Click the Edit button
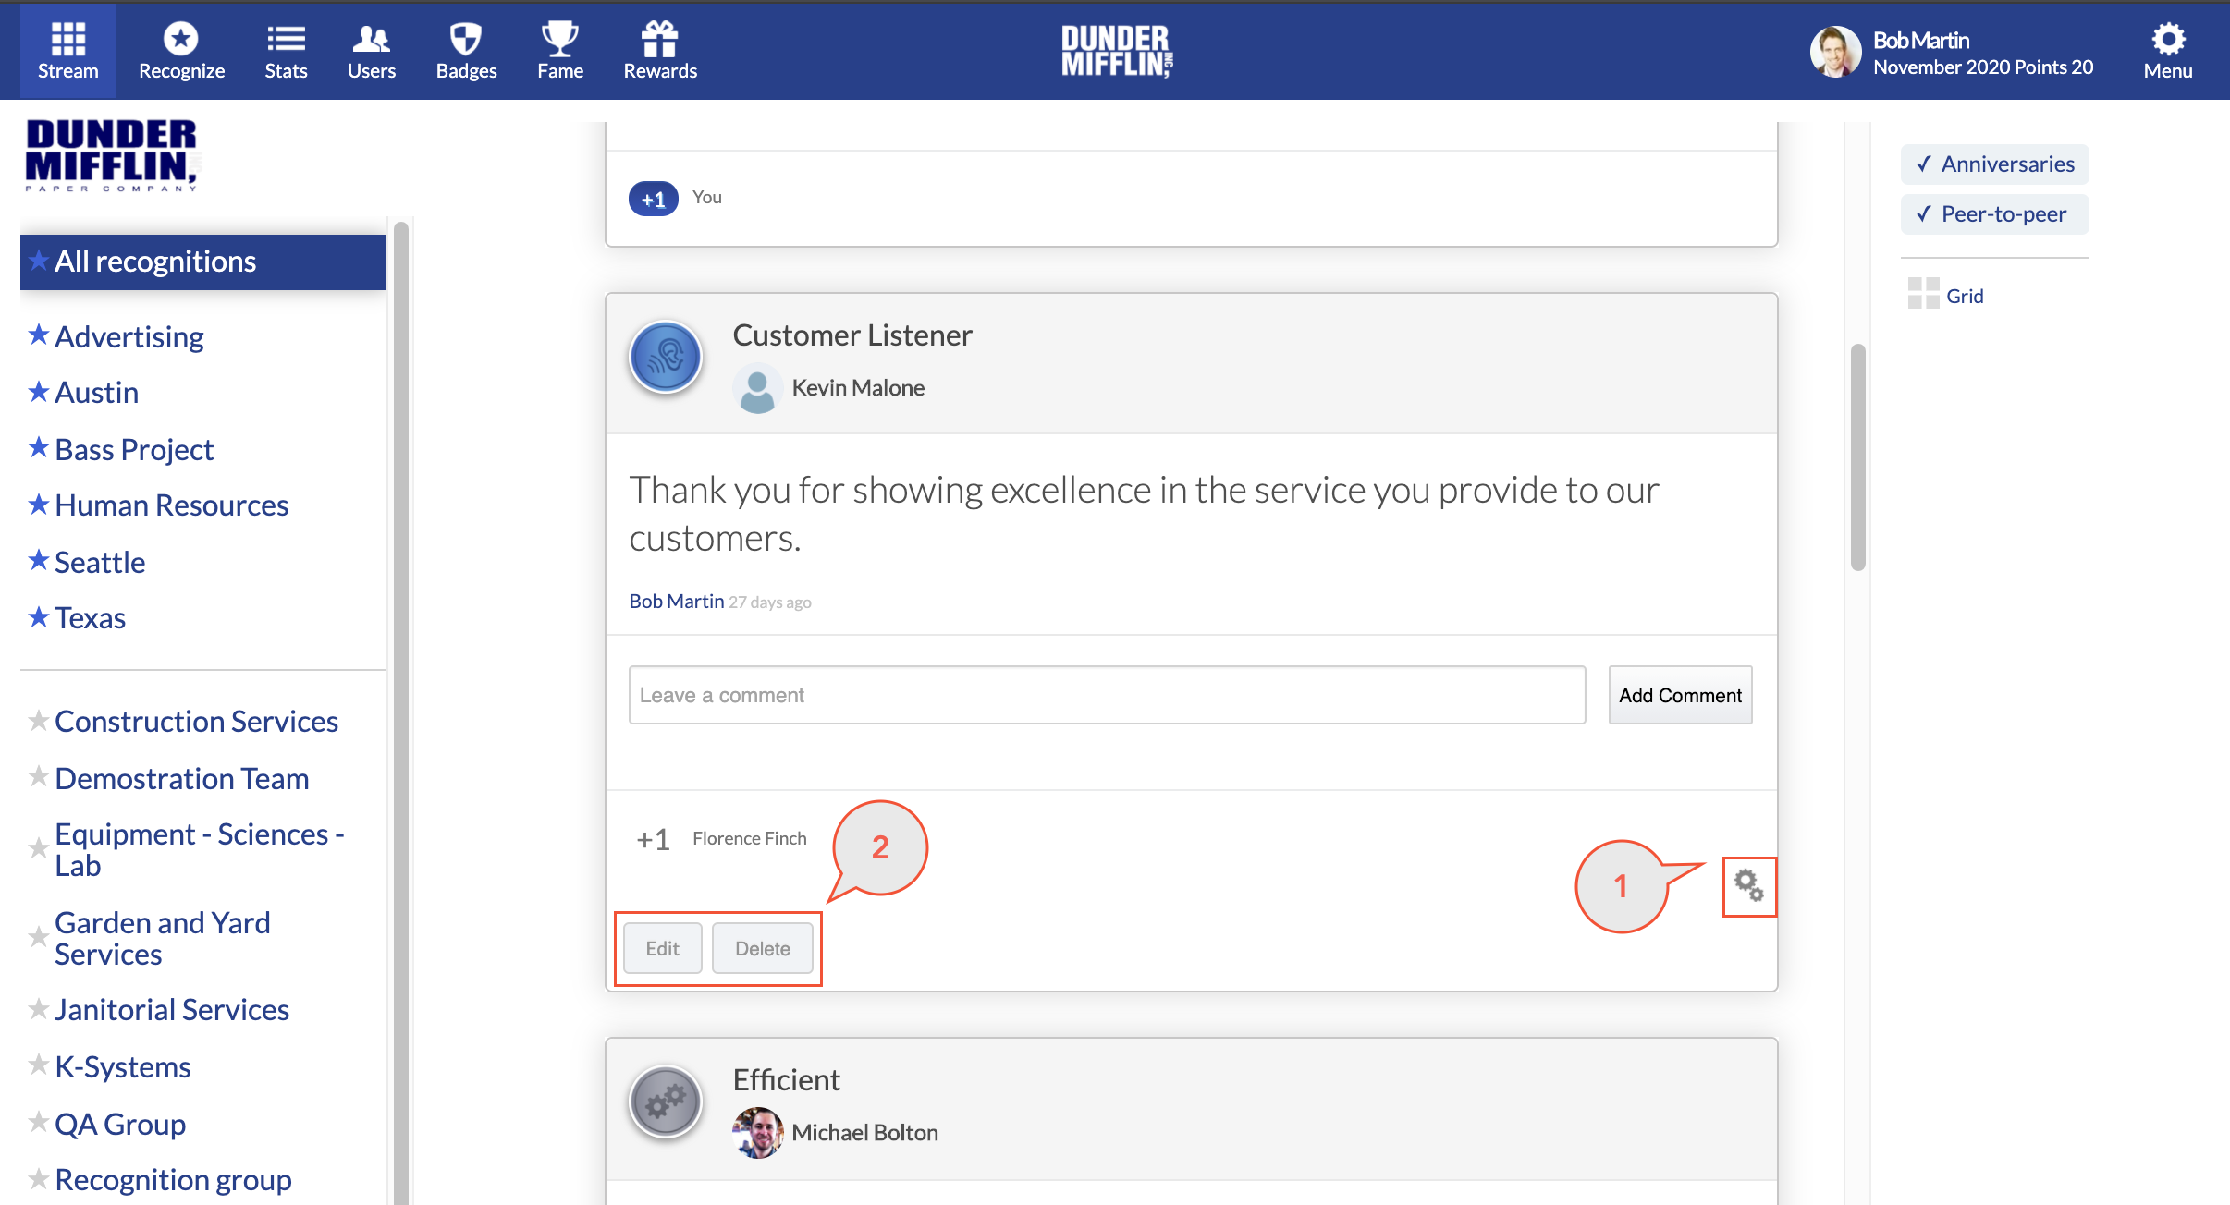This screenshot has height=1205, width=2230. (x=662, y=949)
